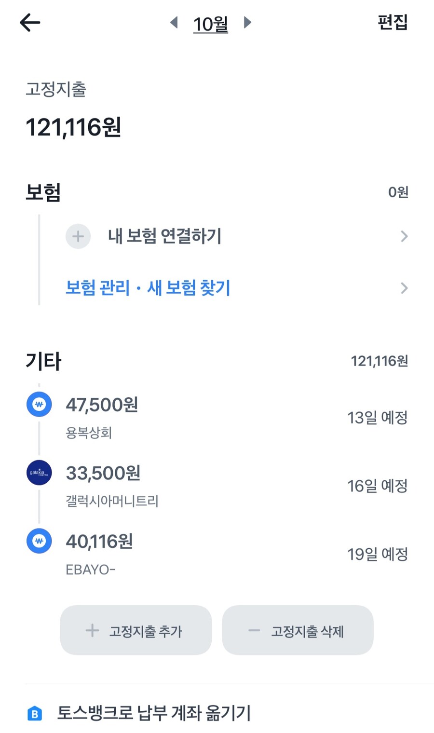This screenshot has width=434, height=733.
Task: Tap the won icon for 용복상회
Action: (x=39, y=404)
